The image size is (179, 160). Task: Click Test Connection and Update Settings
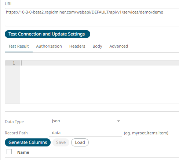click(47, 34)
